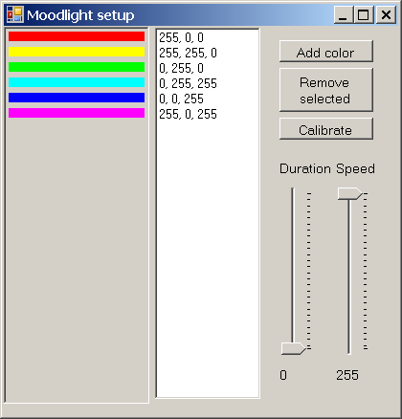The height and width of the screenshot is (419, 402).
Task: Select the red color bar
Action: (x=77, y=36)
